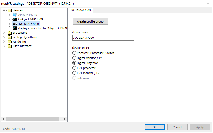This screenshot has width=213, height=133.
Task: Select the scaling algorithms tree label
Action: tap(25, 37)
